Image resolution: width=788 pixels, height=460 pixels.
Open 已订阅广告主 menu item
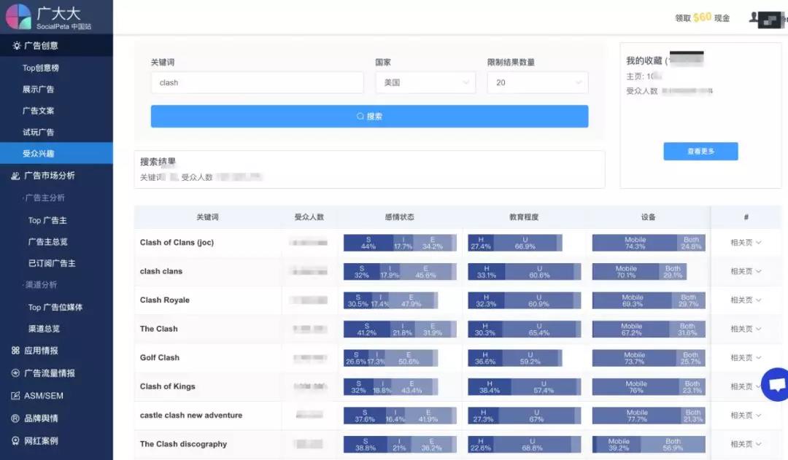pos(52,264)
